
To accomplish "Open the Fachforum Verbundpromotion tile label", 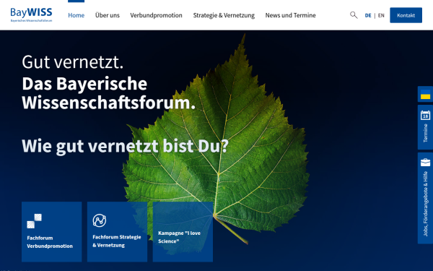I will (50, 242).
